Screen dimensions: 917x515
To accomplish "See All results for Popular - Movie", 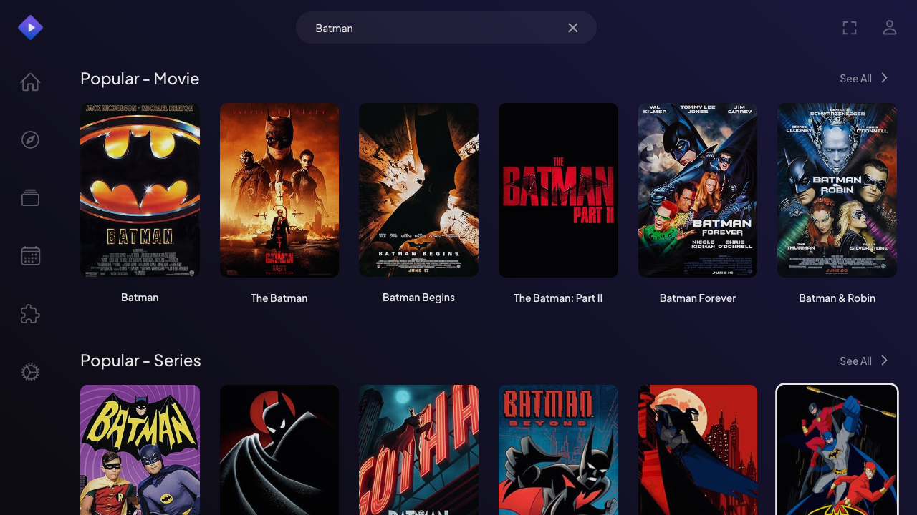I will (x=864, y=78).
